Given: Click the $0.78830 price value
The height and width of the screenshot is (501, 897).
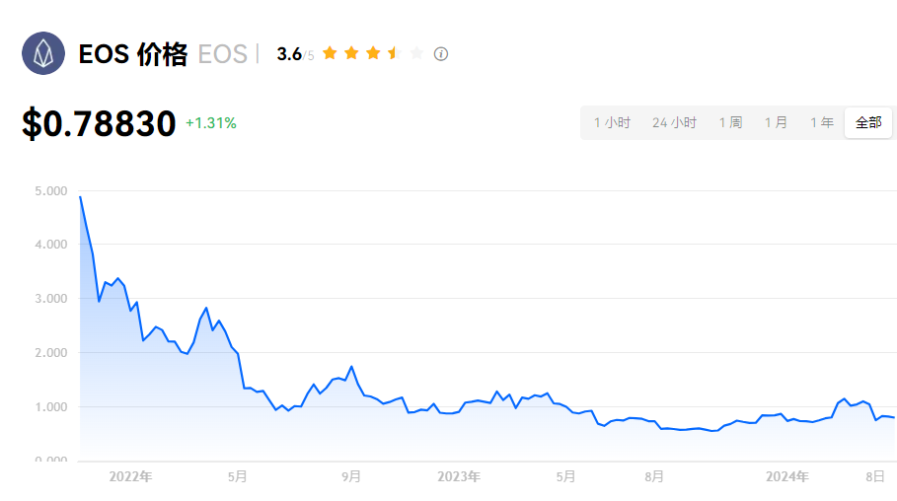Looking at the screenshot, I should (x=99, y=124).
